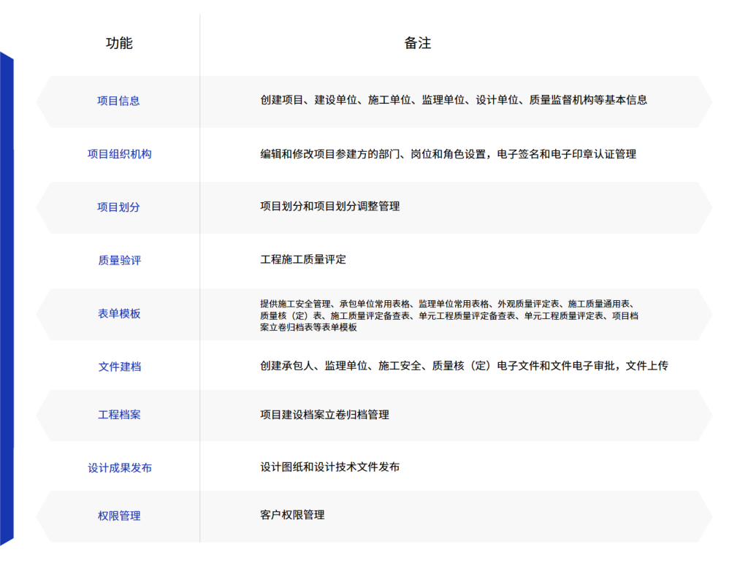Select the 项目划分 function label

click(118, 207)
